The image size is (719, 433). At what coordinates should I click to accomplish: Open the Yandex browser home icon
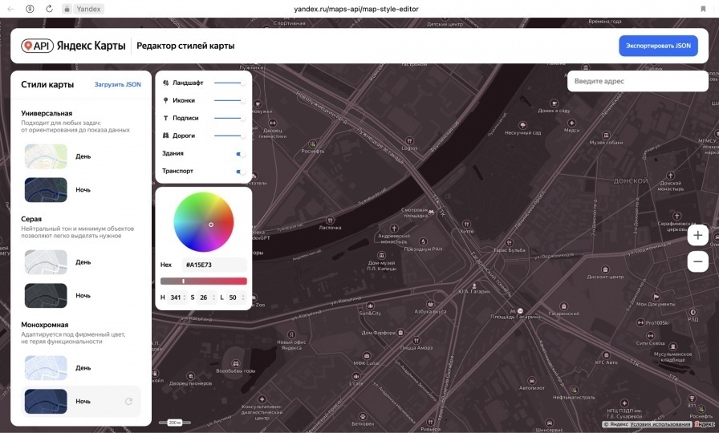coord(30,9)
